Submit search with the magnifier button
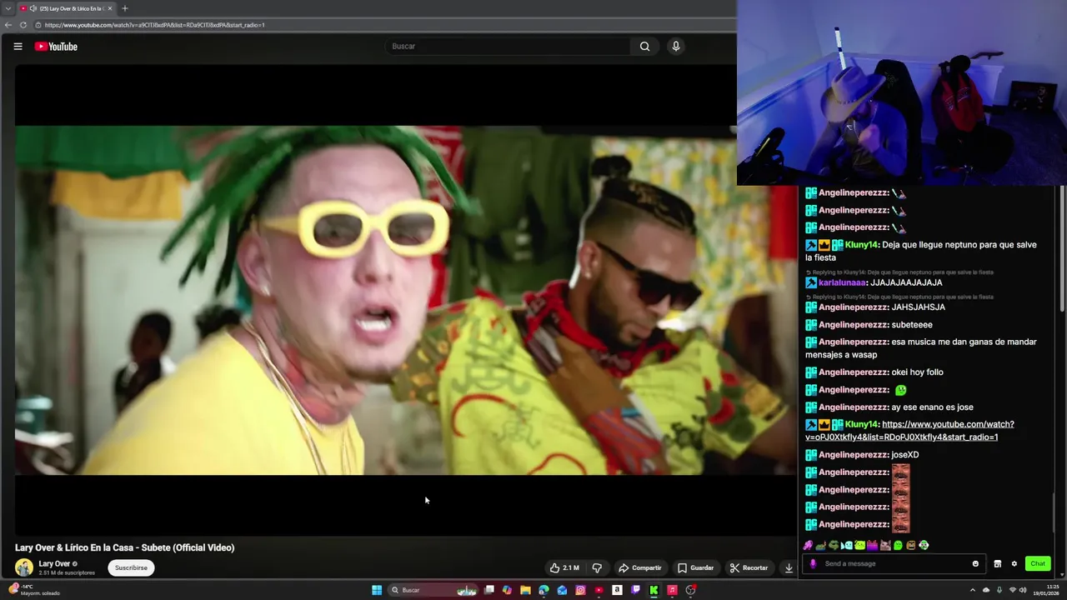Viewport: 1067px width, 600px height. click(x=644, y=46)
